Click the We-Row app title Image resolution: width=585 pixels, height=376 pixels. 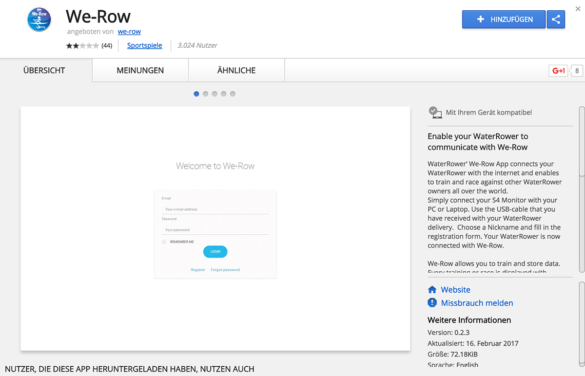[x=98, y=17]
